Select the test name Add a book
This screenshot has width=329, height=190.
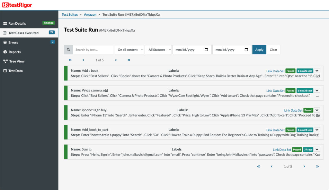pyautogui.click(x=90, y=71)
